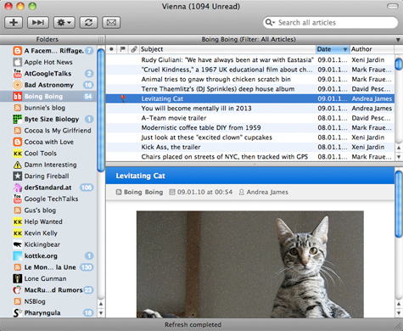Open "Cruel Kindness" 1967 UK film article
This screenshot has width=403, height=331.
(x=250, y=70)
